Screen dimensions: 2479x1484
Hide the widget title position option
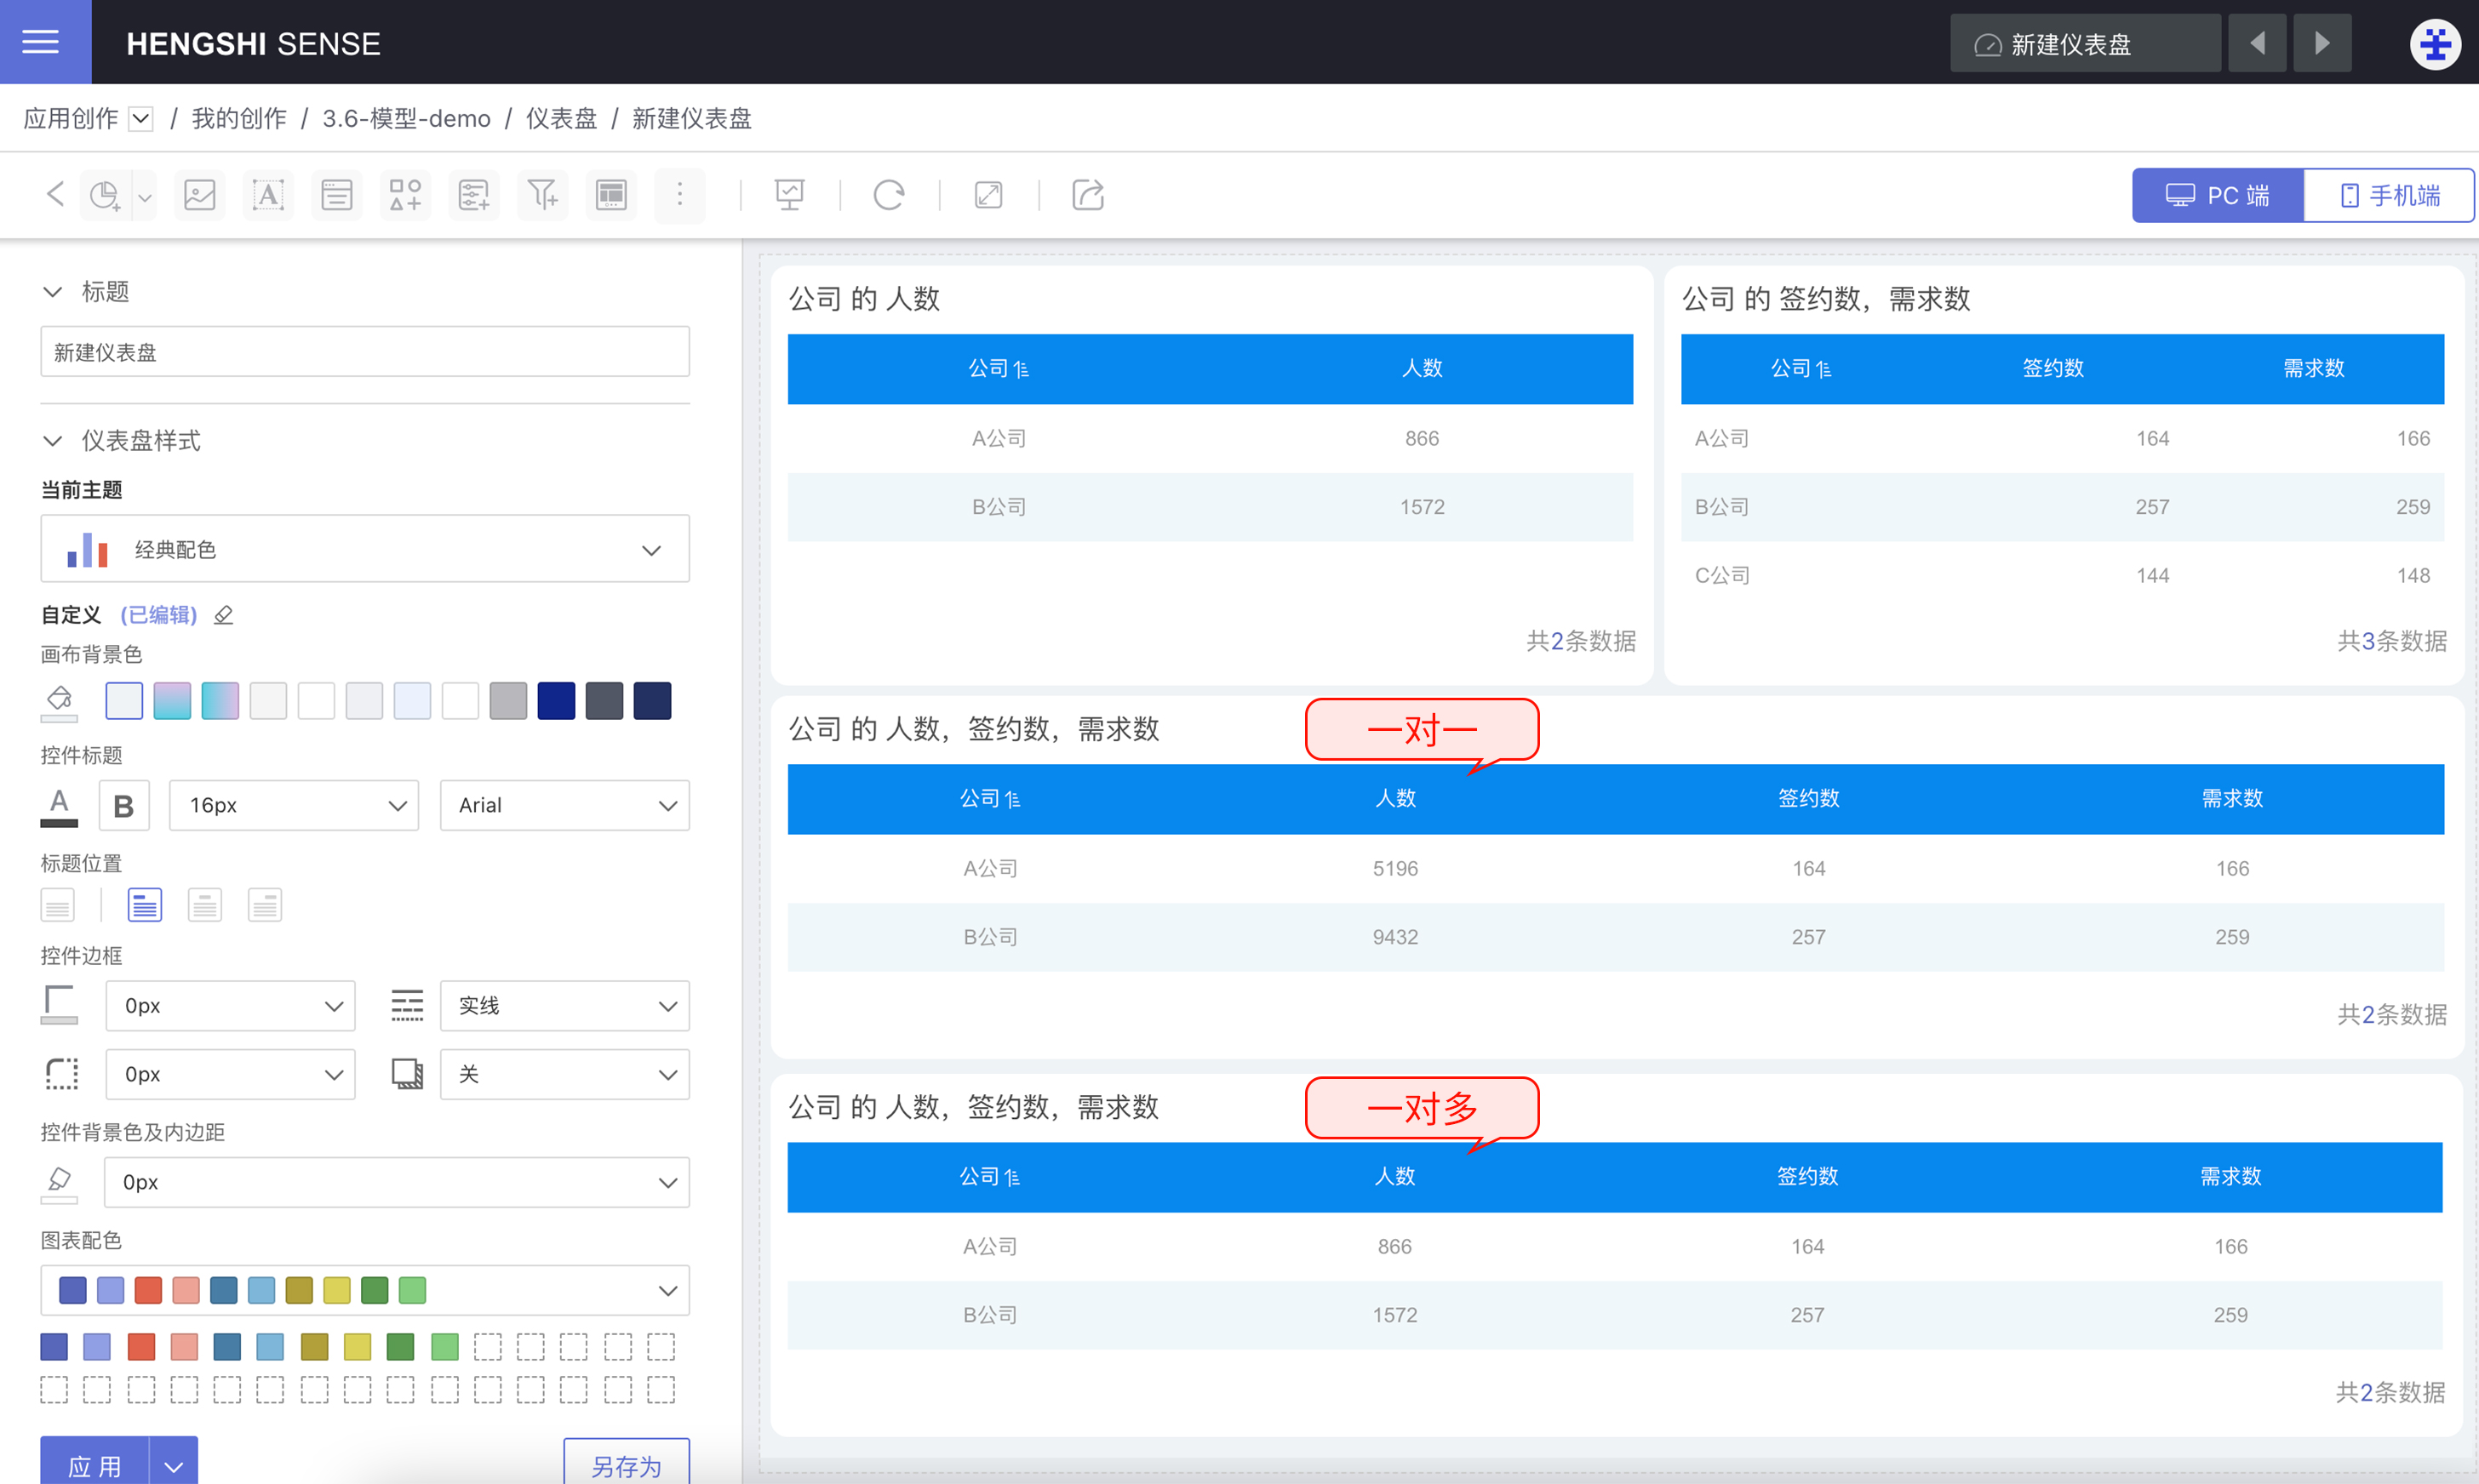tap(58, 906)
